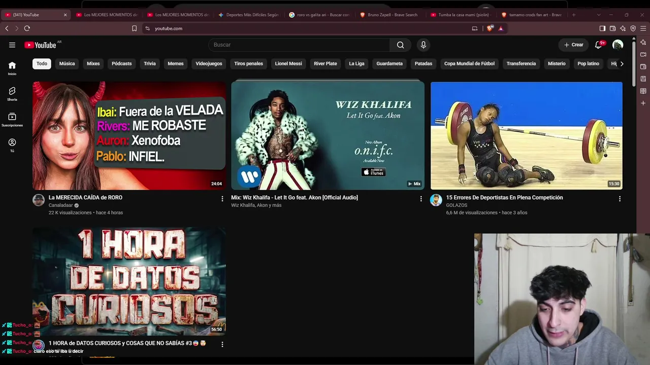This screenshot has height=365, width=650.
Task: Open the Tú section in the sidebar
Action: [x=12, y=145]
